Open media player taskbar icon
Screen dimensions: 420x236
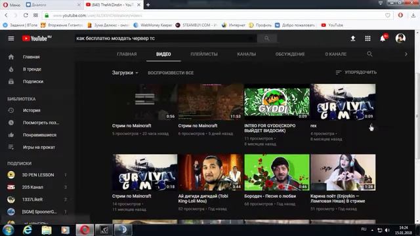[66, 230]
